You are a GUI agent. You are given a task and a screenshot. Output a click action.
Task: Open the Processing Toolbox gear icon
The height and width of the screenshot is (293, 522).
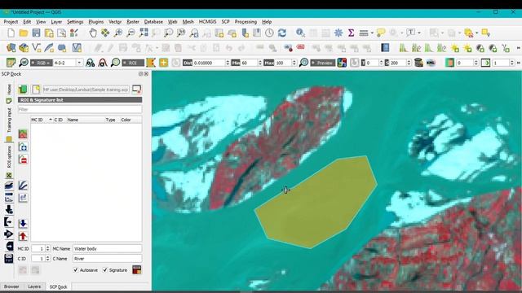pyautogui.click(x=338, y=33)
